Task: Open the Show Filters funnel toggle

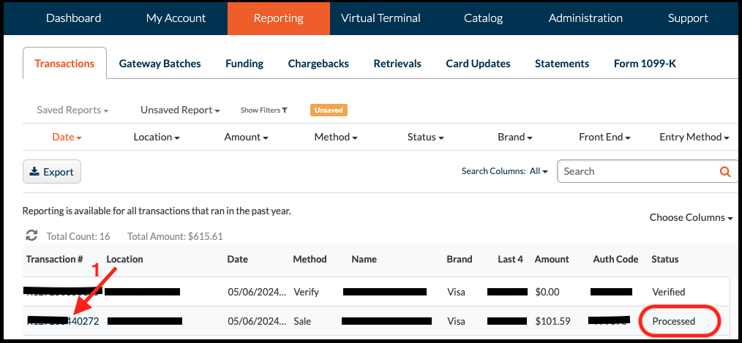Action: (x=263, y=110)
